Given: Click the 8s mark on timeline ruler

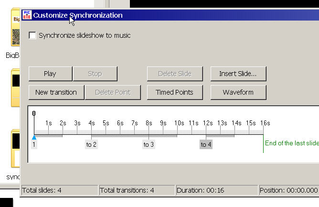Looking at the screenshot, I should point(149,123).
